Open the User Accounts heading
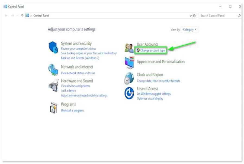The image size is (244, 164). tap(147, 44)
